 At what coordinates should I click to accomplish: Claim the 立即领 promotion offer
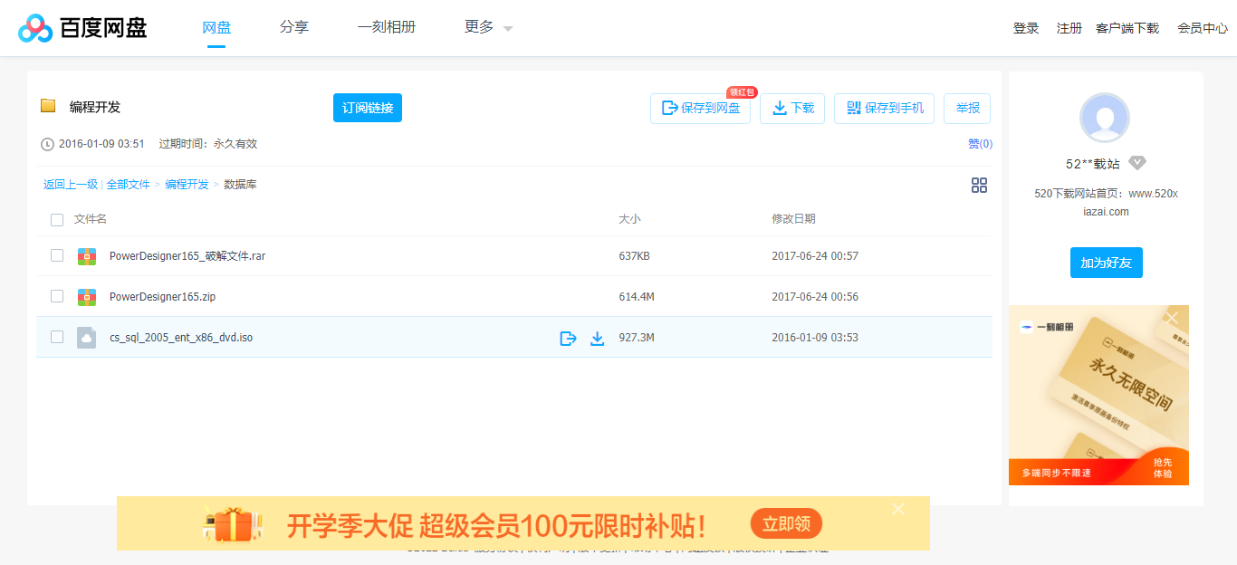pyautogui.click(x=785, y=523)
